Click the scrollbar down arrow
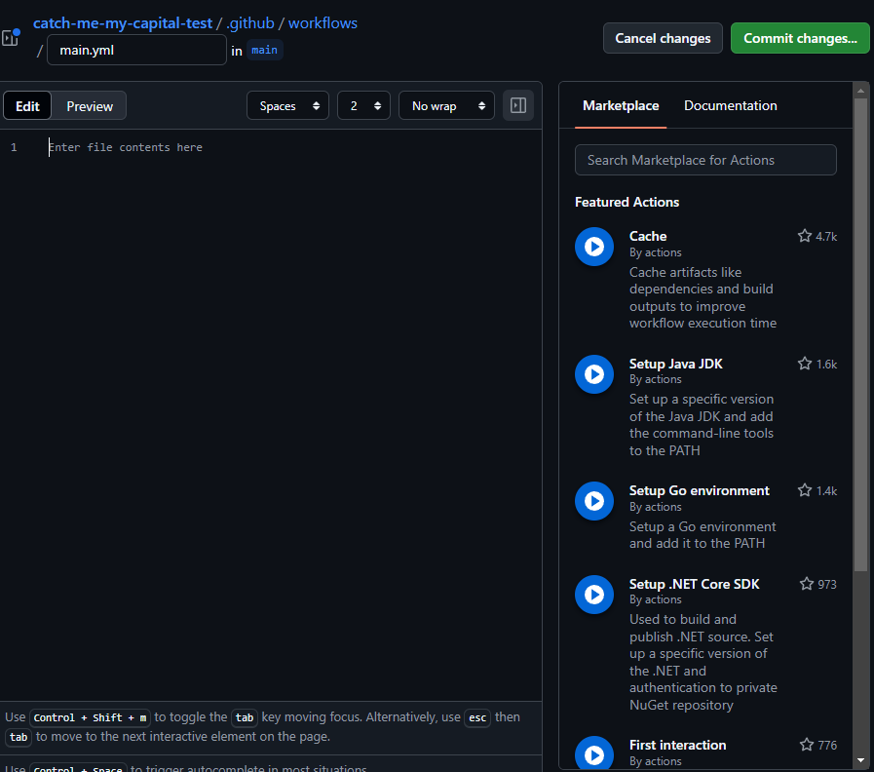This screenshot has width=874, height=772. coord(860,759)
